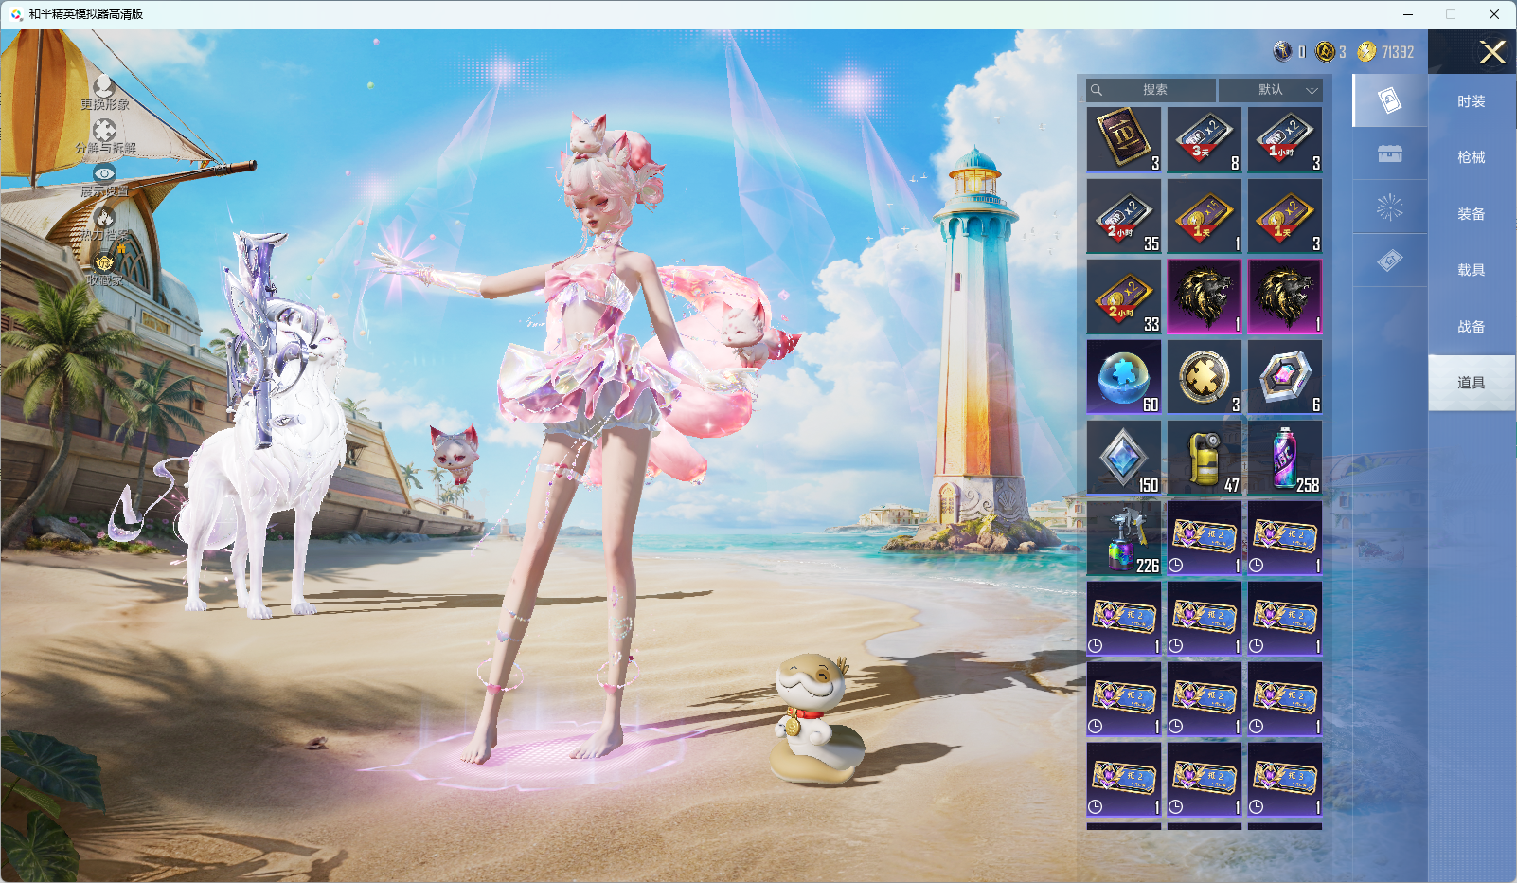Viewport: 1517px width, 883px height.
Task: Open the 分解与拆解 puzzle-piece option
Action: point(105,137)
